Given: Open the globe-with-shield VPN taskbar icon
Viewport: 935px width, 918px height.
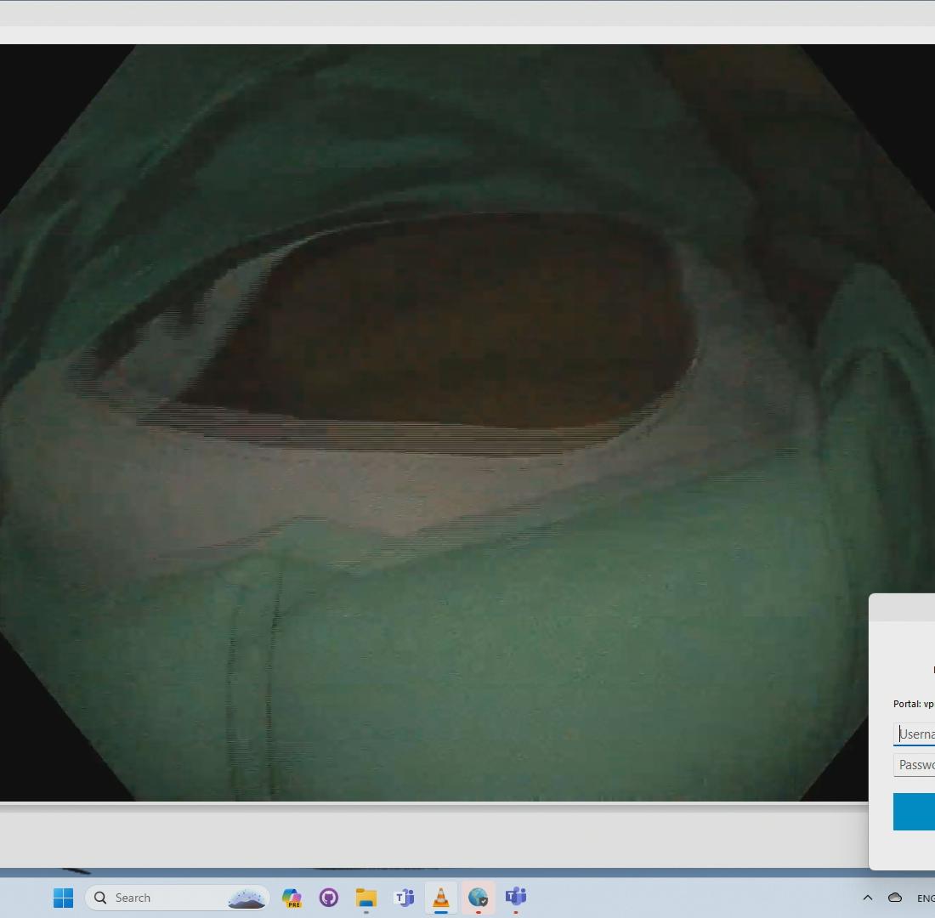Looking at the screenshot, I should 479,898.
